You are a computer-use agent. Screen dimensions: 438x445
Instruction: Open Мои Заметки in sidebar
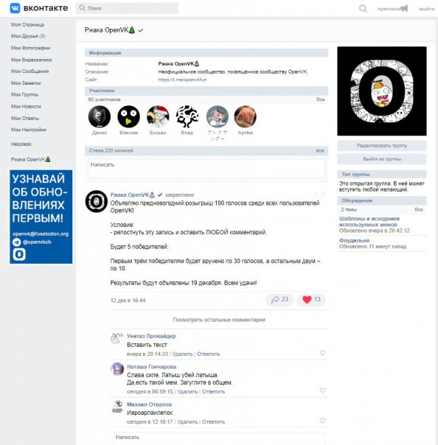click(26, 83)
